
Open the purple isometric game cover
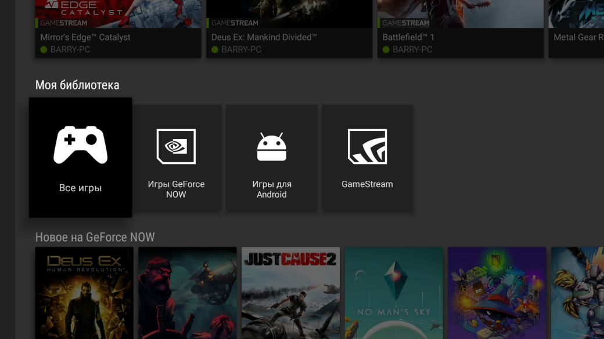pyautogui.click(x=497, y=293)
